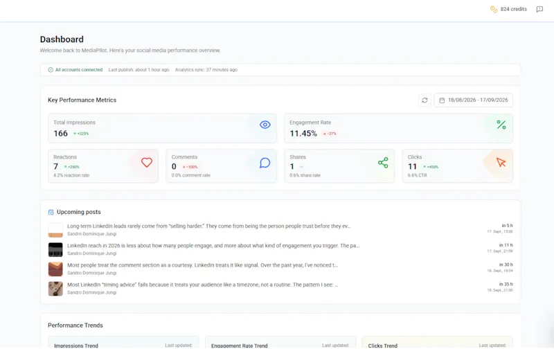This screenshot has width=554, height=349.
Task: Click the Dashboard page title
Action: coord(62,39)
